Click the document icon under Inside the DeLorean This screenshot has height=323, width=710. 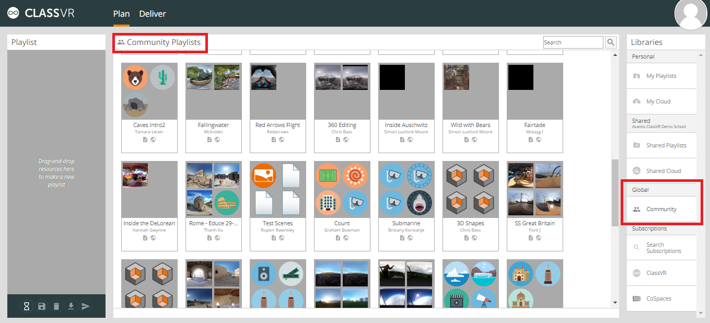pos(145,238)
